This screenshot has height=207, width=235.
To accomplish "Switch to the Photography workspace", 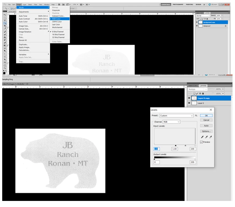I will pyautogui.click(x=178, y=4).
